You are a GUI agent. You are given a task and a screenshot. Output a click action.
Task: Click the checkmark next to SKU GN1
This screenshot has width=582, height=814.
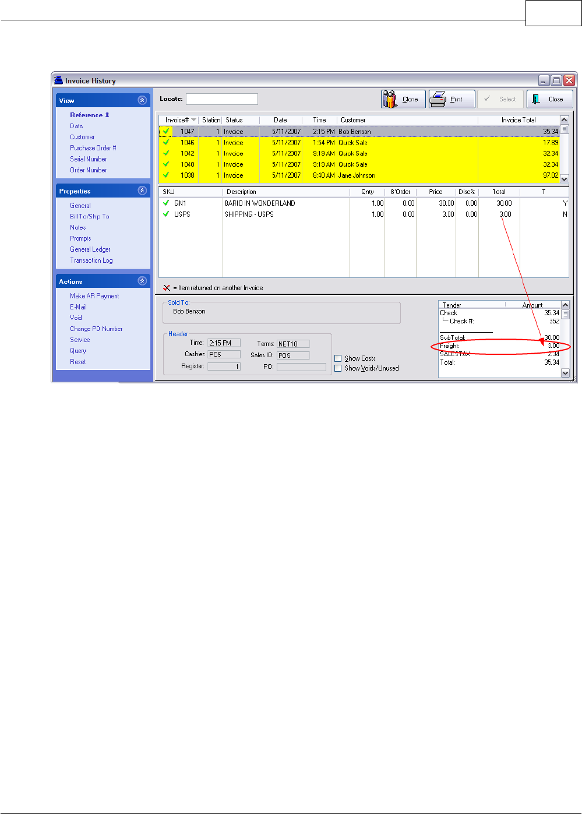click(x=166, y=203)
